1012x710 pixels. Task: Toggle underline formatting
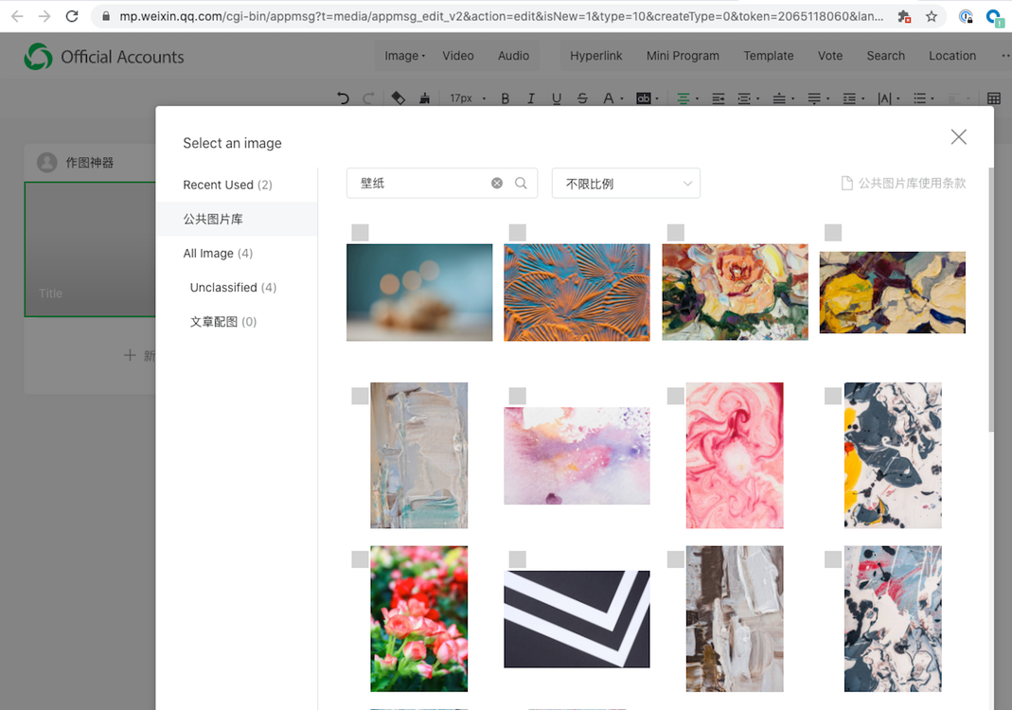557,98
